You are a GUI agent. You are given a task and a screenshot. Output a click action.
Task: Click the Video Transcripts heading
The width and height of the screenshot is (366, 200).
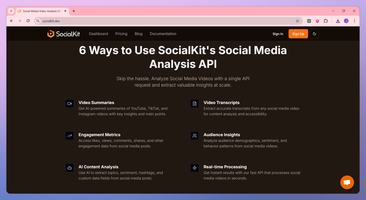(222, 103)
